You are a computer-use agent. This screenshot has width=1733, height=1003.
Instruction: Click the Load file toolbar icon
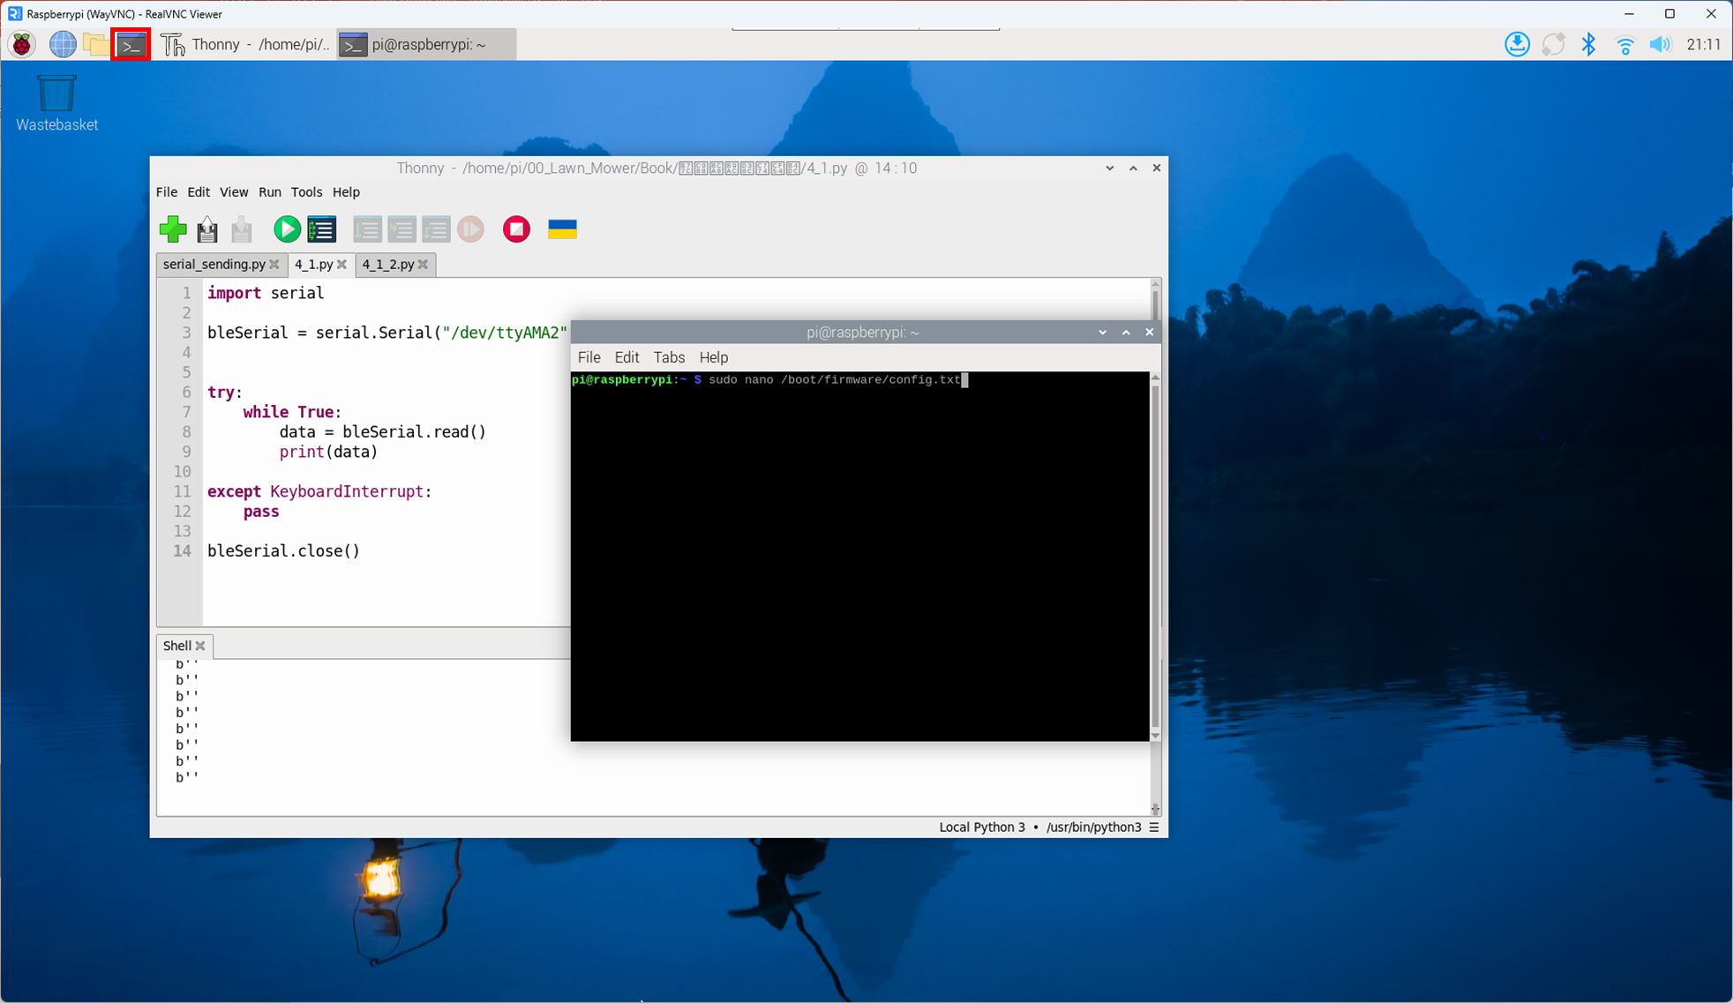tap(207, 229)
